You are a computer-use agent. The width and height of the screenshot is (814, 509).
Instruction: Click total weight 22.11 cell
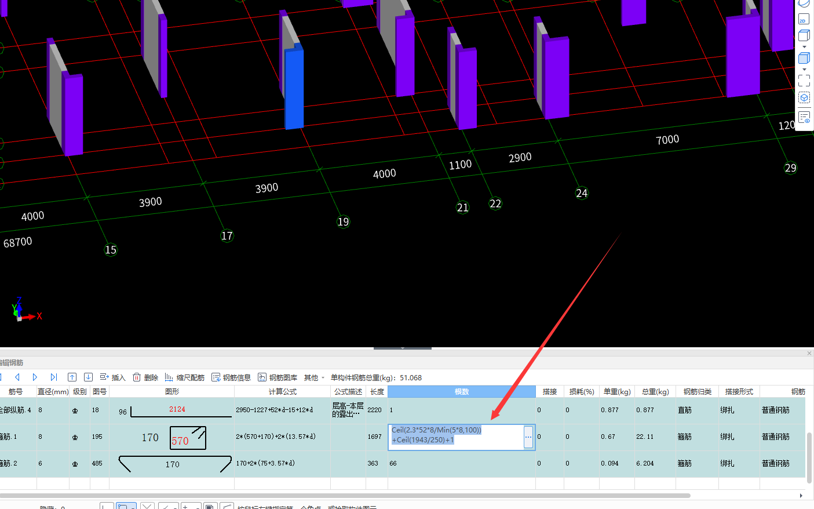655,437
